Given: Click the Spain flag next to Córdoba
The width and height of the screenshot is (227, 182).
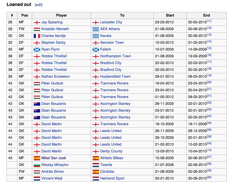Looking at the screenshot, I should click(96, 172).
